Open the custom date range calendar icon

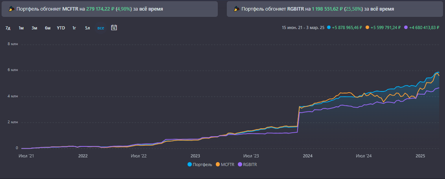114,28
